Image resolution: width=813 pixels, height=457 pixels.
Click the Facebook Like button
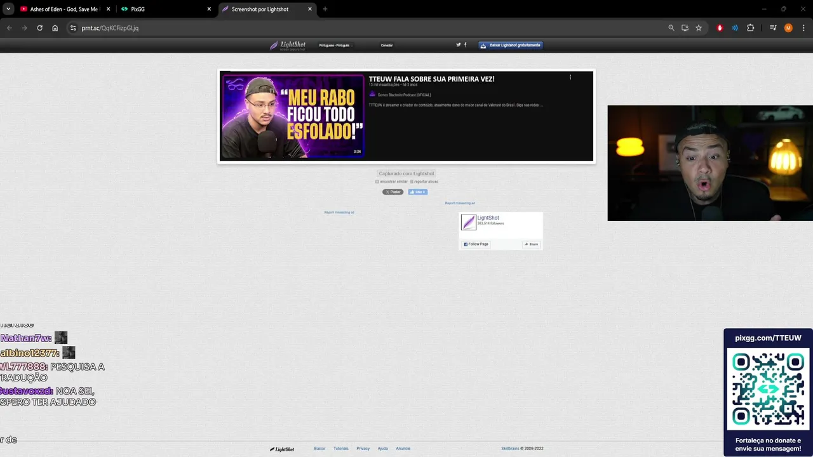(x=418, y=192)
